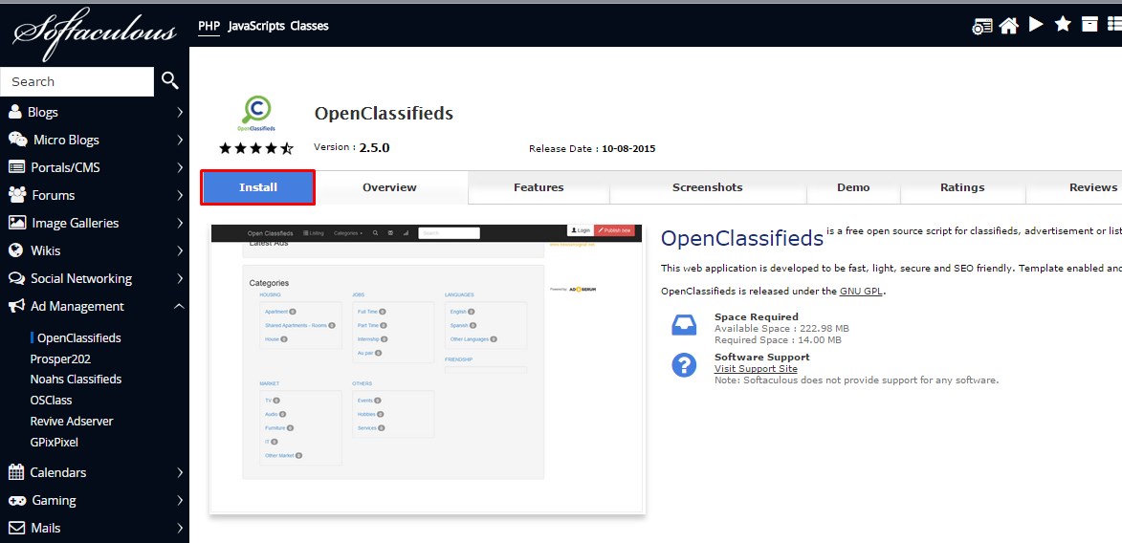The height and width of the screenshot is (543, 1122).
Task: Click the blue Install button
Action: 257,187
